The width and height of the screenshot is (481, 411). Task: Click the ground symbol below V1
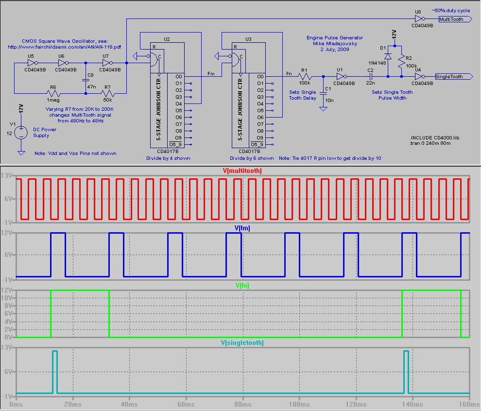(x=21, y=153)
